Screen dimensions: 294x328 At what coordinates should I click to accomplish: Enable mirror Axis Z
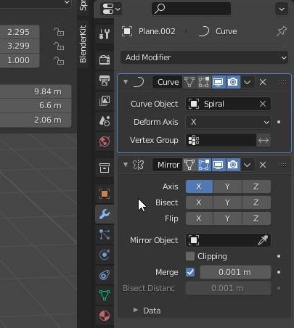256,186
